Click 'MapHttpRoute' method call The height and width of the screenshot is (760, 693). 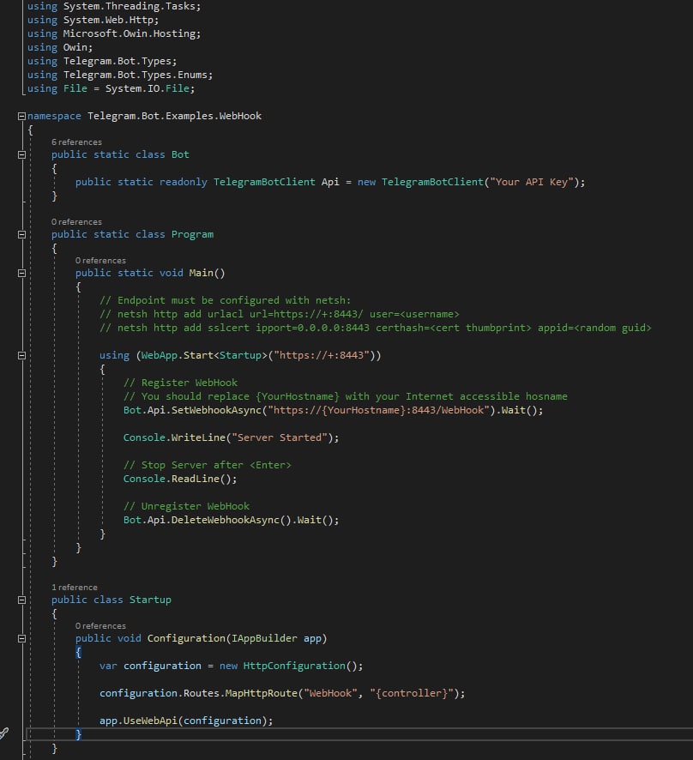coord(262,693)
